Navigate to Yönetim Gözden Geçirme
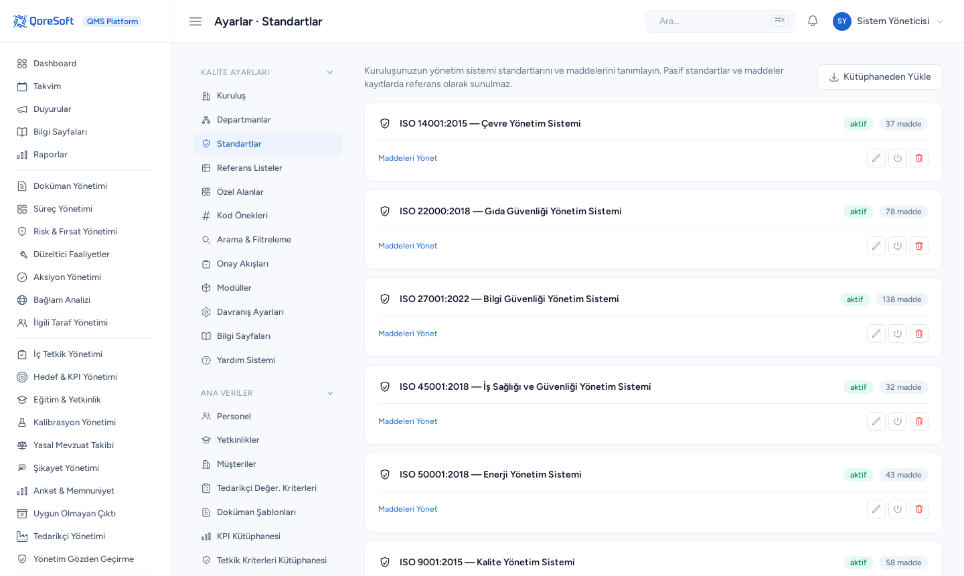This screenshot has height=576, width=964. click(x=86, y=559)
